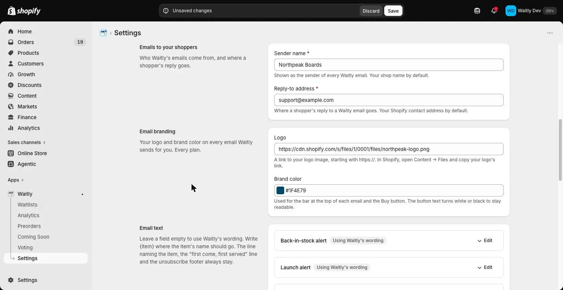Click the bottom Settings gear icon
Screen dimensions: 563x290
[x=11, y=280]
